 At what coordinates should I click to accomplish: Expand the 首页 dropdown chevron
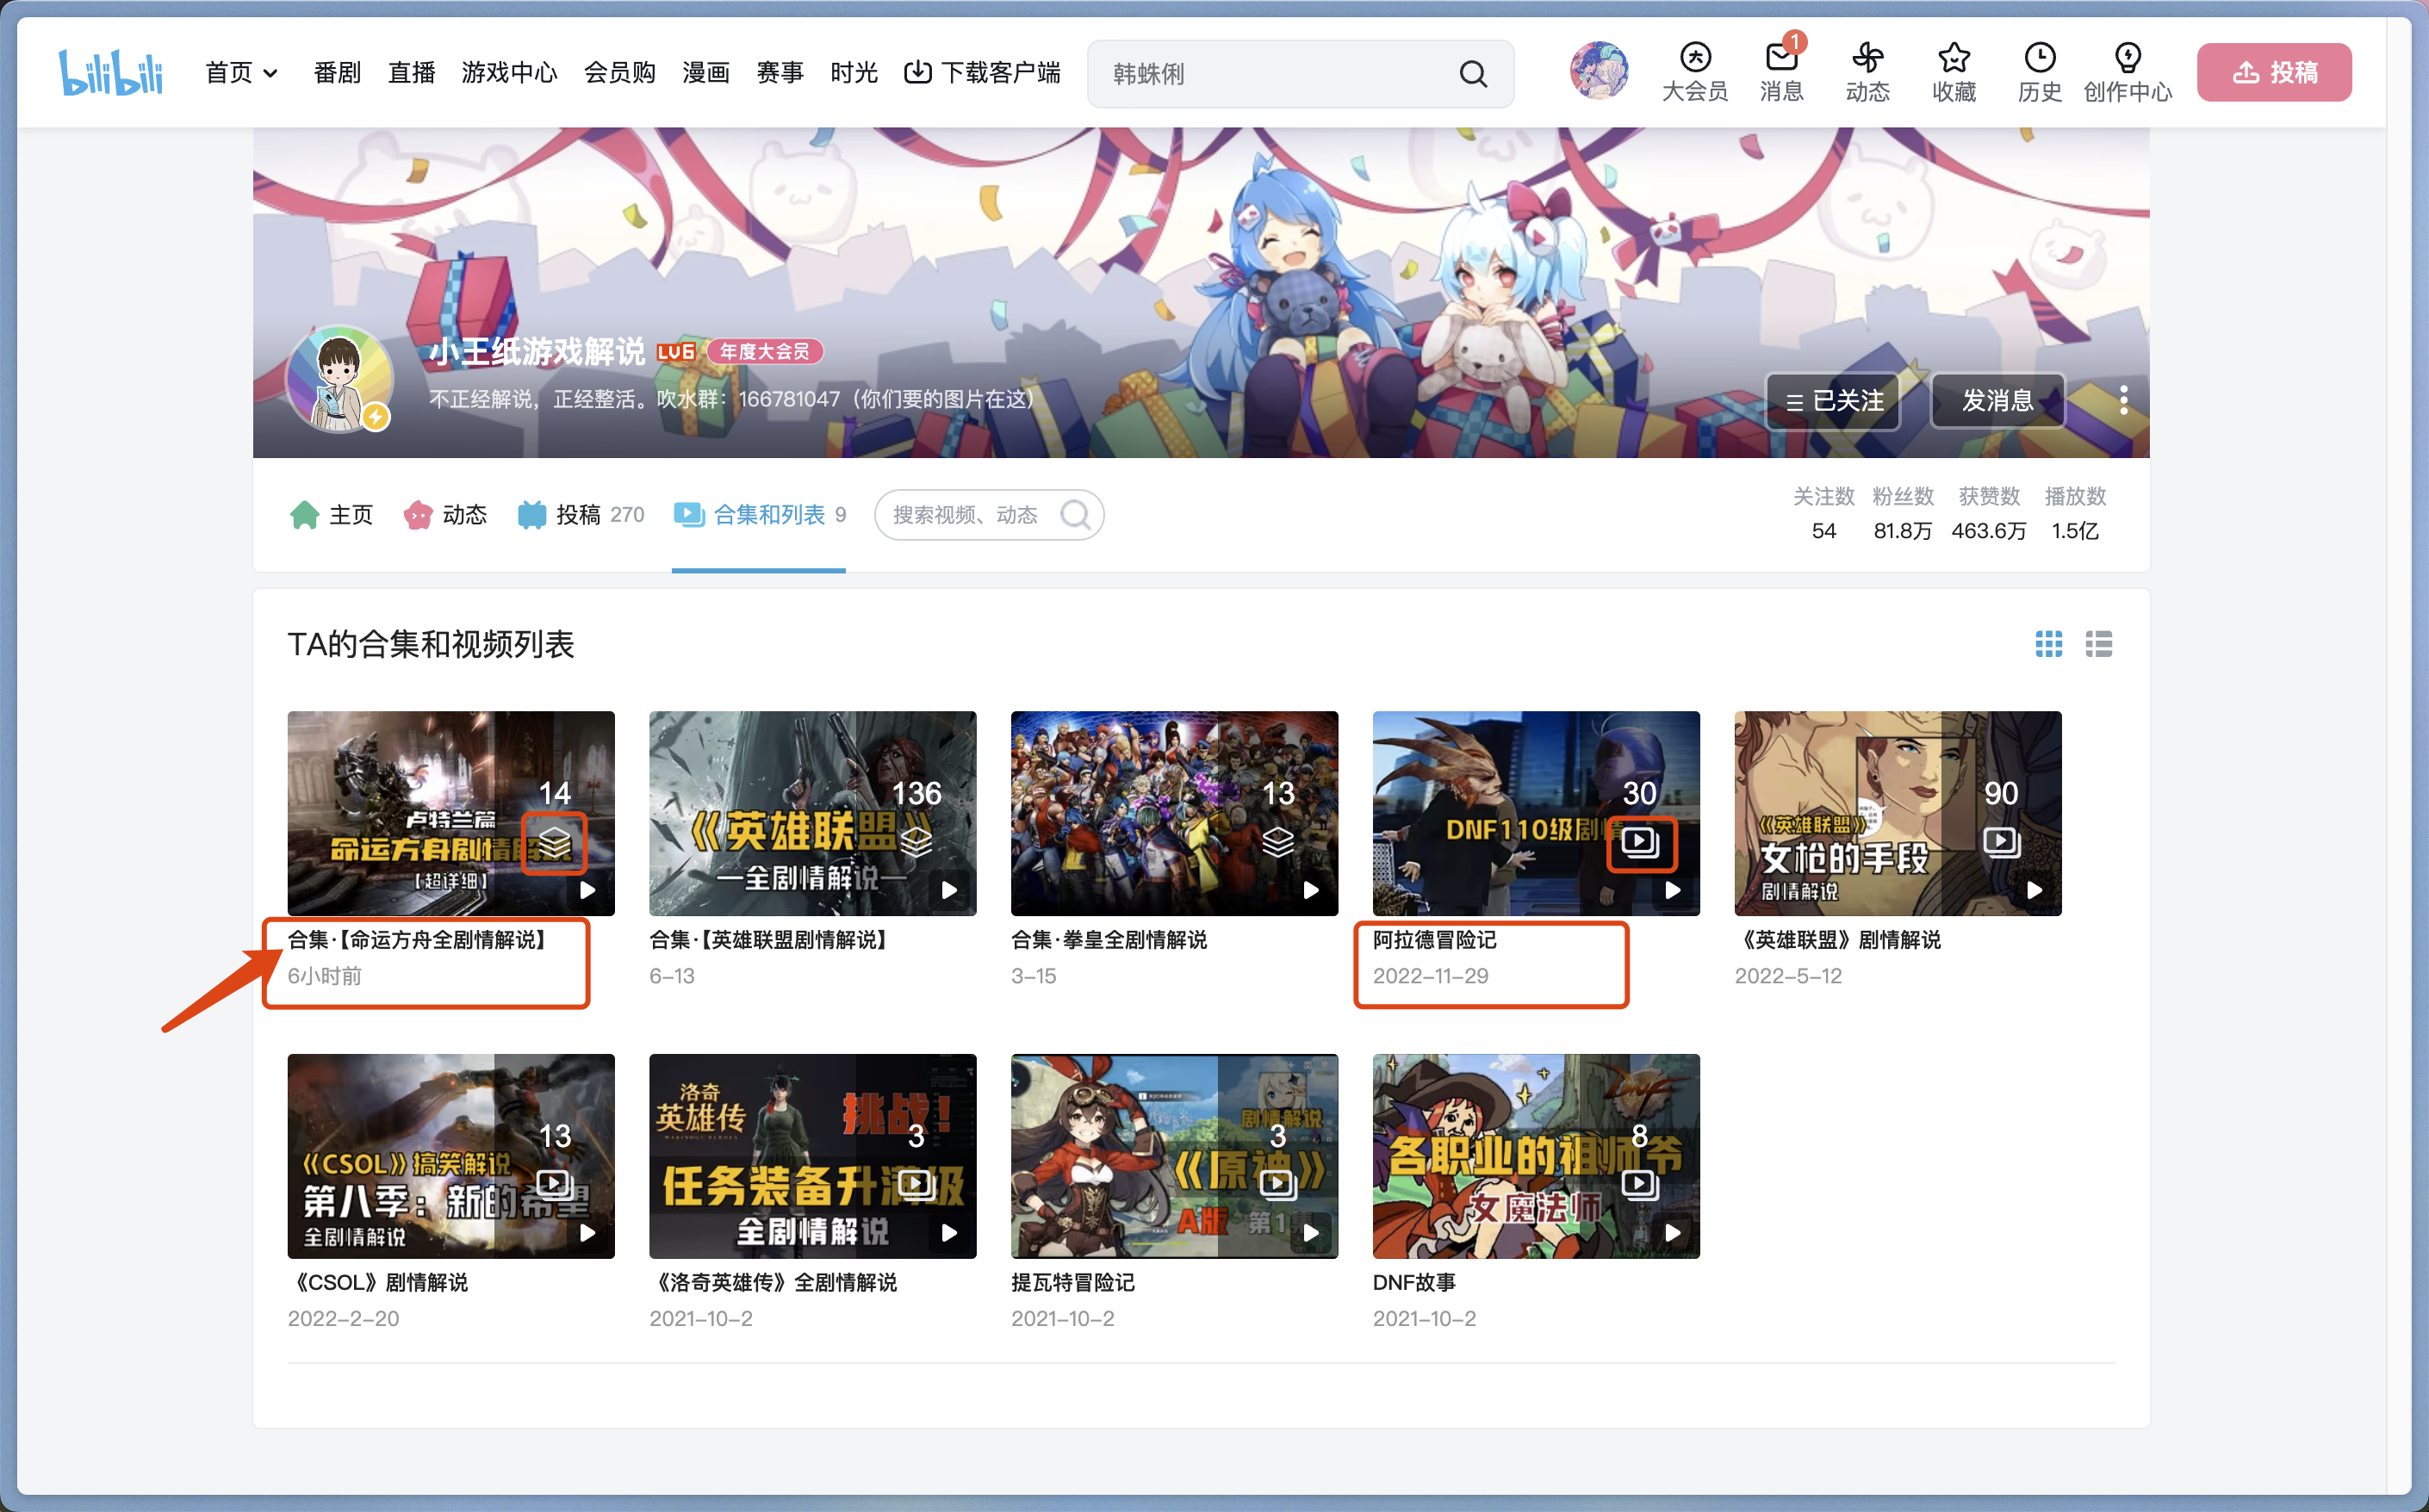pyautogui.click(x=270, y=74)
